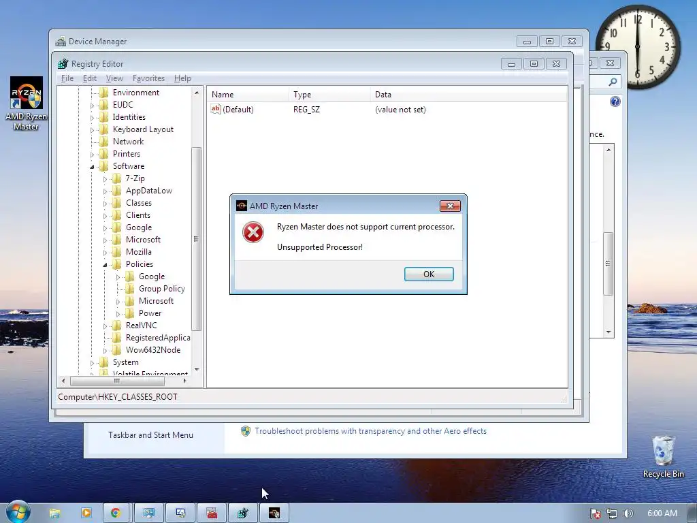Click Registry Editor title bar icon
The image size is (697, 523).
pos(63,63)
